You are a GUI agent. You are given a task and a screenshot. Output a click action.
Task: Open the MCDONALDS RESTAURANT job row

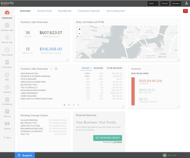[x=71, y=90]
